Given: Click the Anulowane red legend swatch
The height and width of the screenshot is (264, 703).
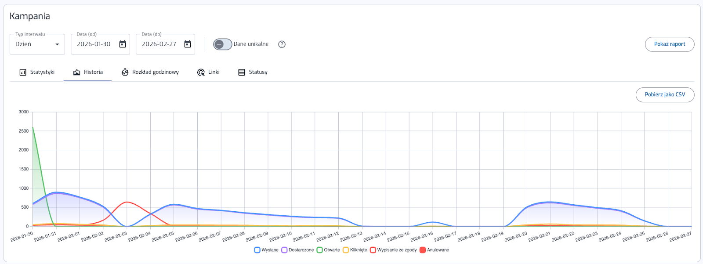Looking at the screenshot, I should pyautogui.click(x=423, y=250).
